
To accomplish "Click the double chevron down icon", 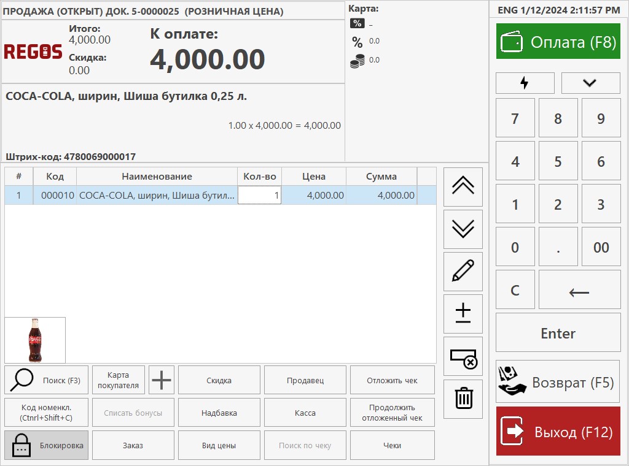I will tap(463, 229).
